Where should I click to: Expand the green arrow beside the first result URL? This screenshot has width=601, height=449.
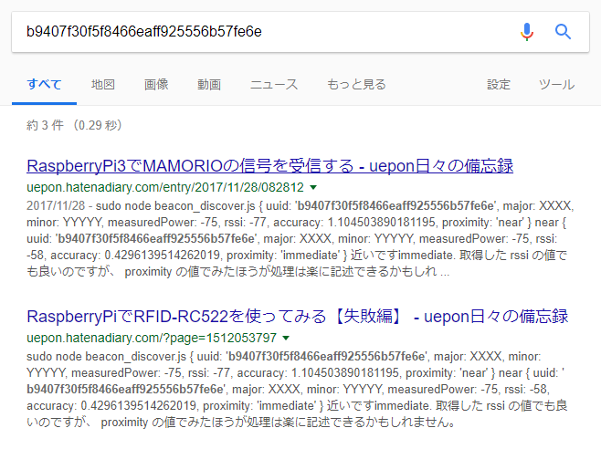312,188
